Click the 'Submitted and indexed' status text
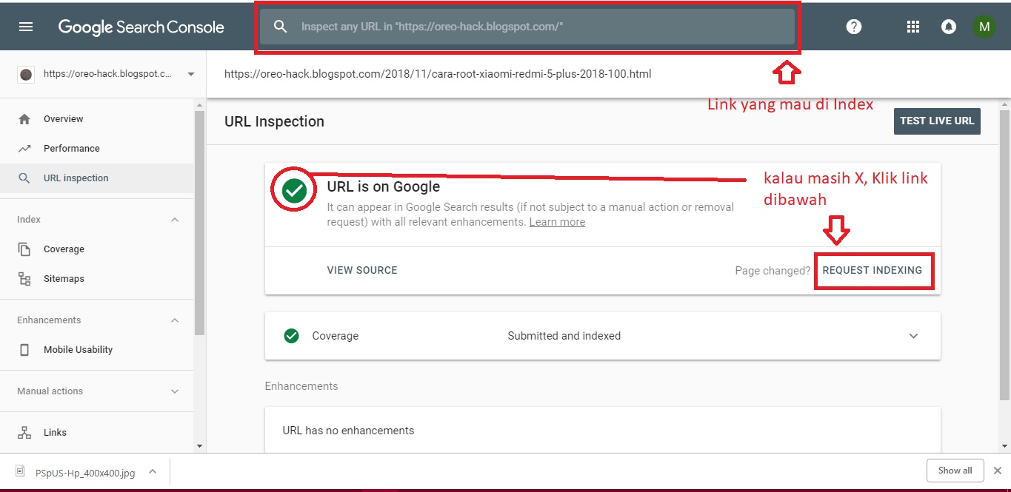This screenshot has height=492, width=1011. [564, 336]
